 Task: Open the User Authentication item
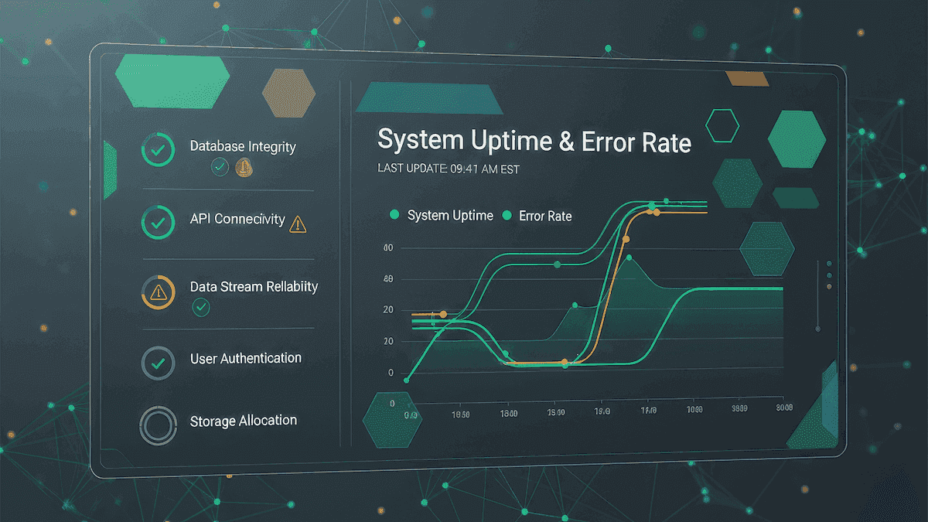tap(245, 359)
